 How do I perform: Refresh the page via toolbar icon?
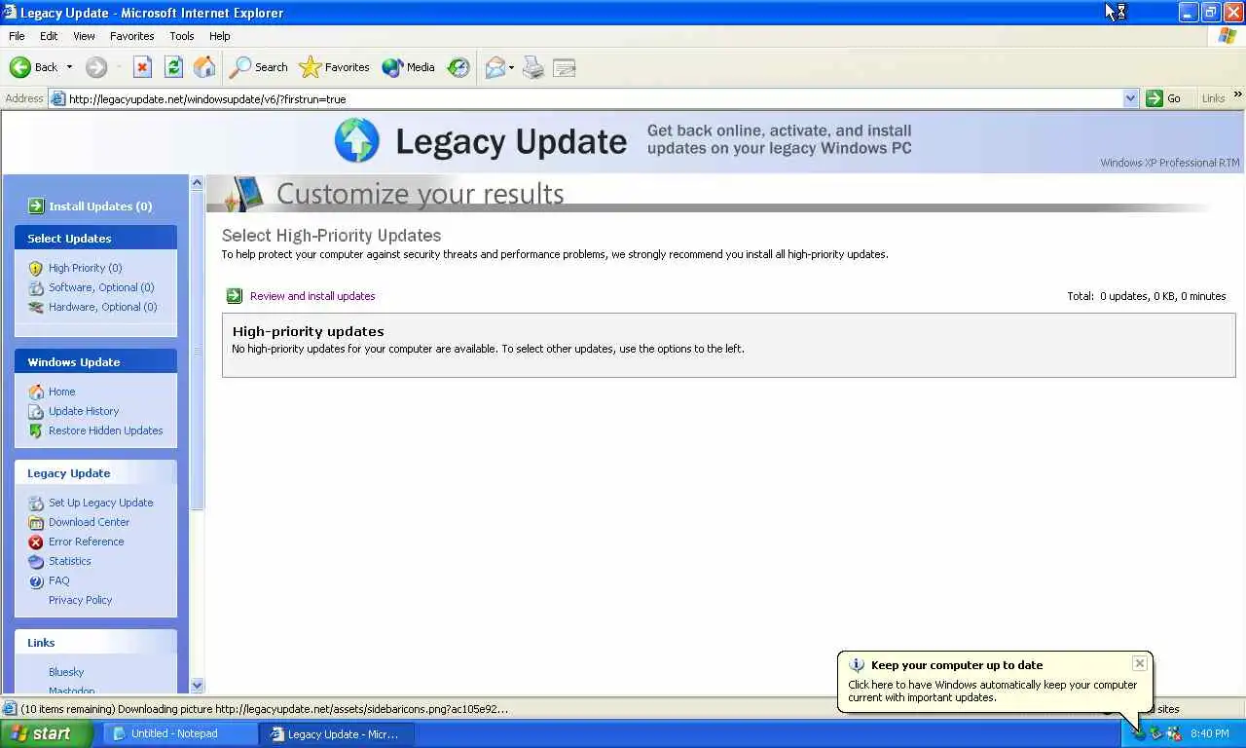[x=173, y=67]
